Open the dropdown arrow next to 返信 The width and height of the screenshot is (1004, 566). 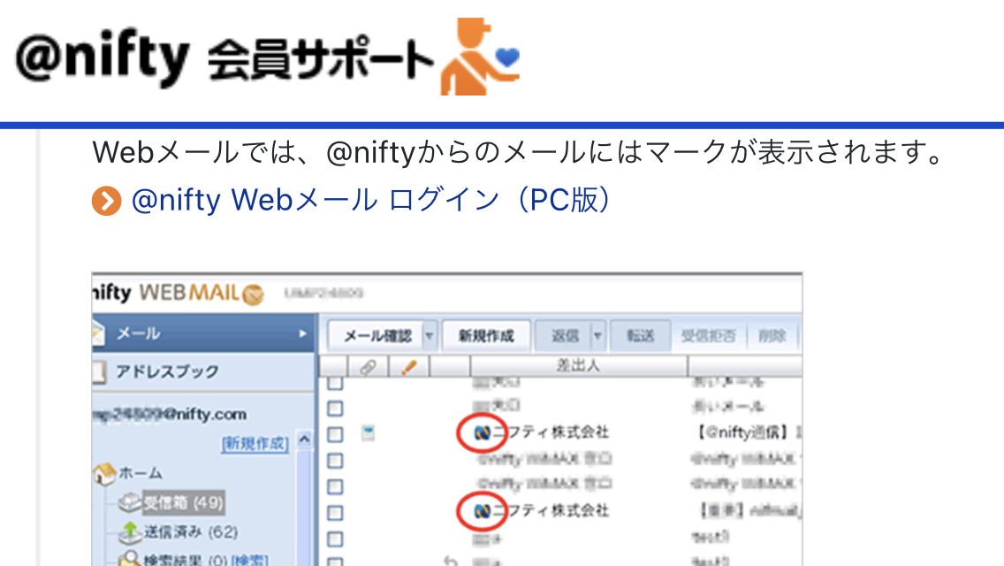tap(597, 335)
